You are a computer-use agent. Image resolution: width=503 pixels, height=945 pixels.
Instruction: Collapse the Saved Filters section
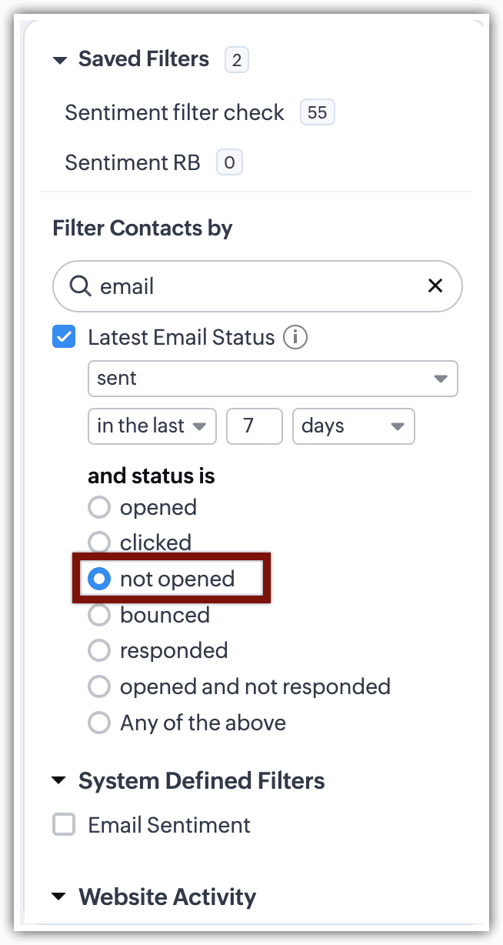pyautogui.click(x=60, y=60)
